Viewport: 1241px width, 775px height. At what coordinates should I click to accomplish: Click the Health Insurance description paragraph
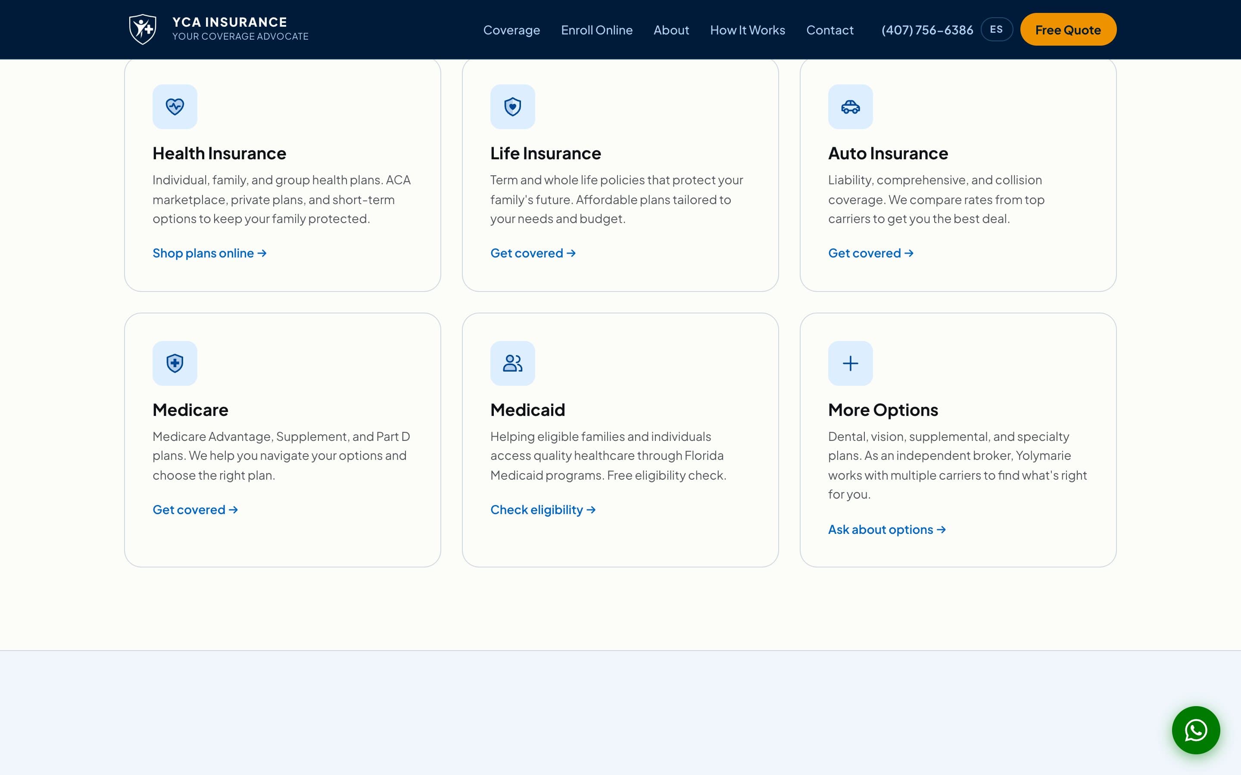tap(282, 199)
